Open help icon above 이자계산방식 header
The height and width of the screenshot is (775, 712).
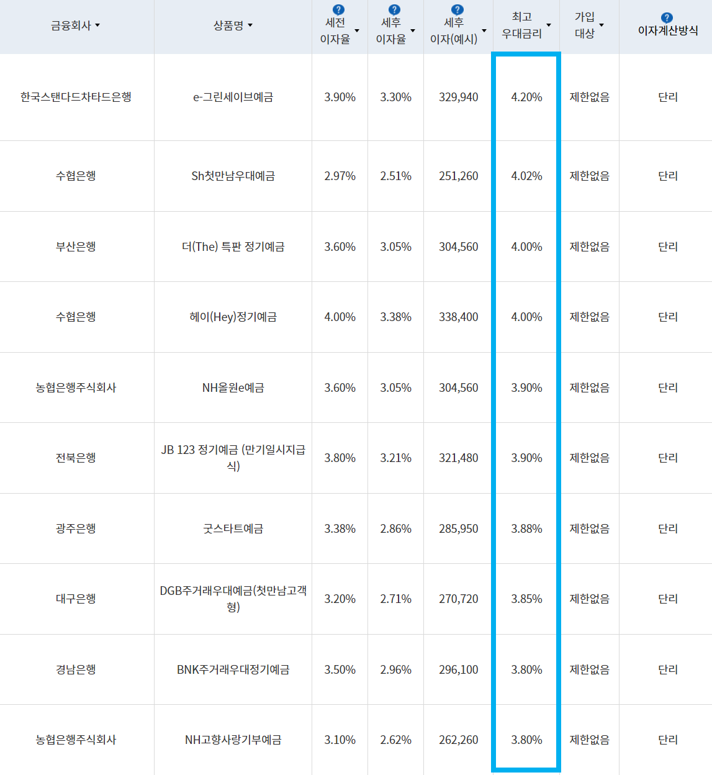pyautogui.click(x=667, y=17)
